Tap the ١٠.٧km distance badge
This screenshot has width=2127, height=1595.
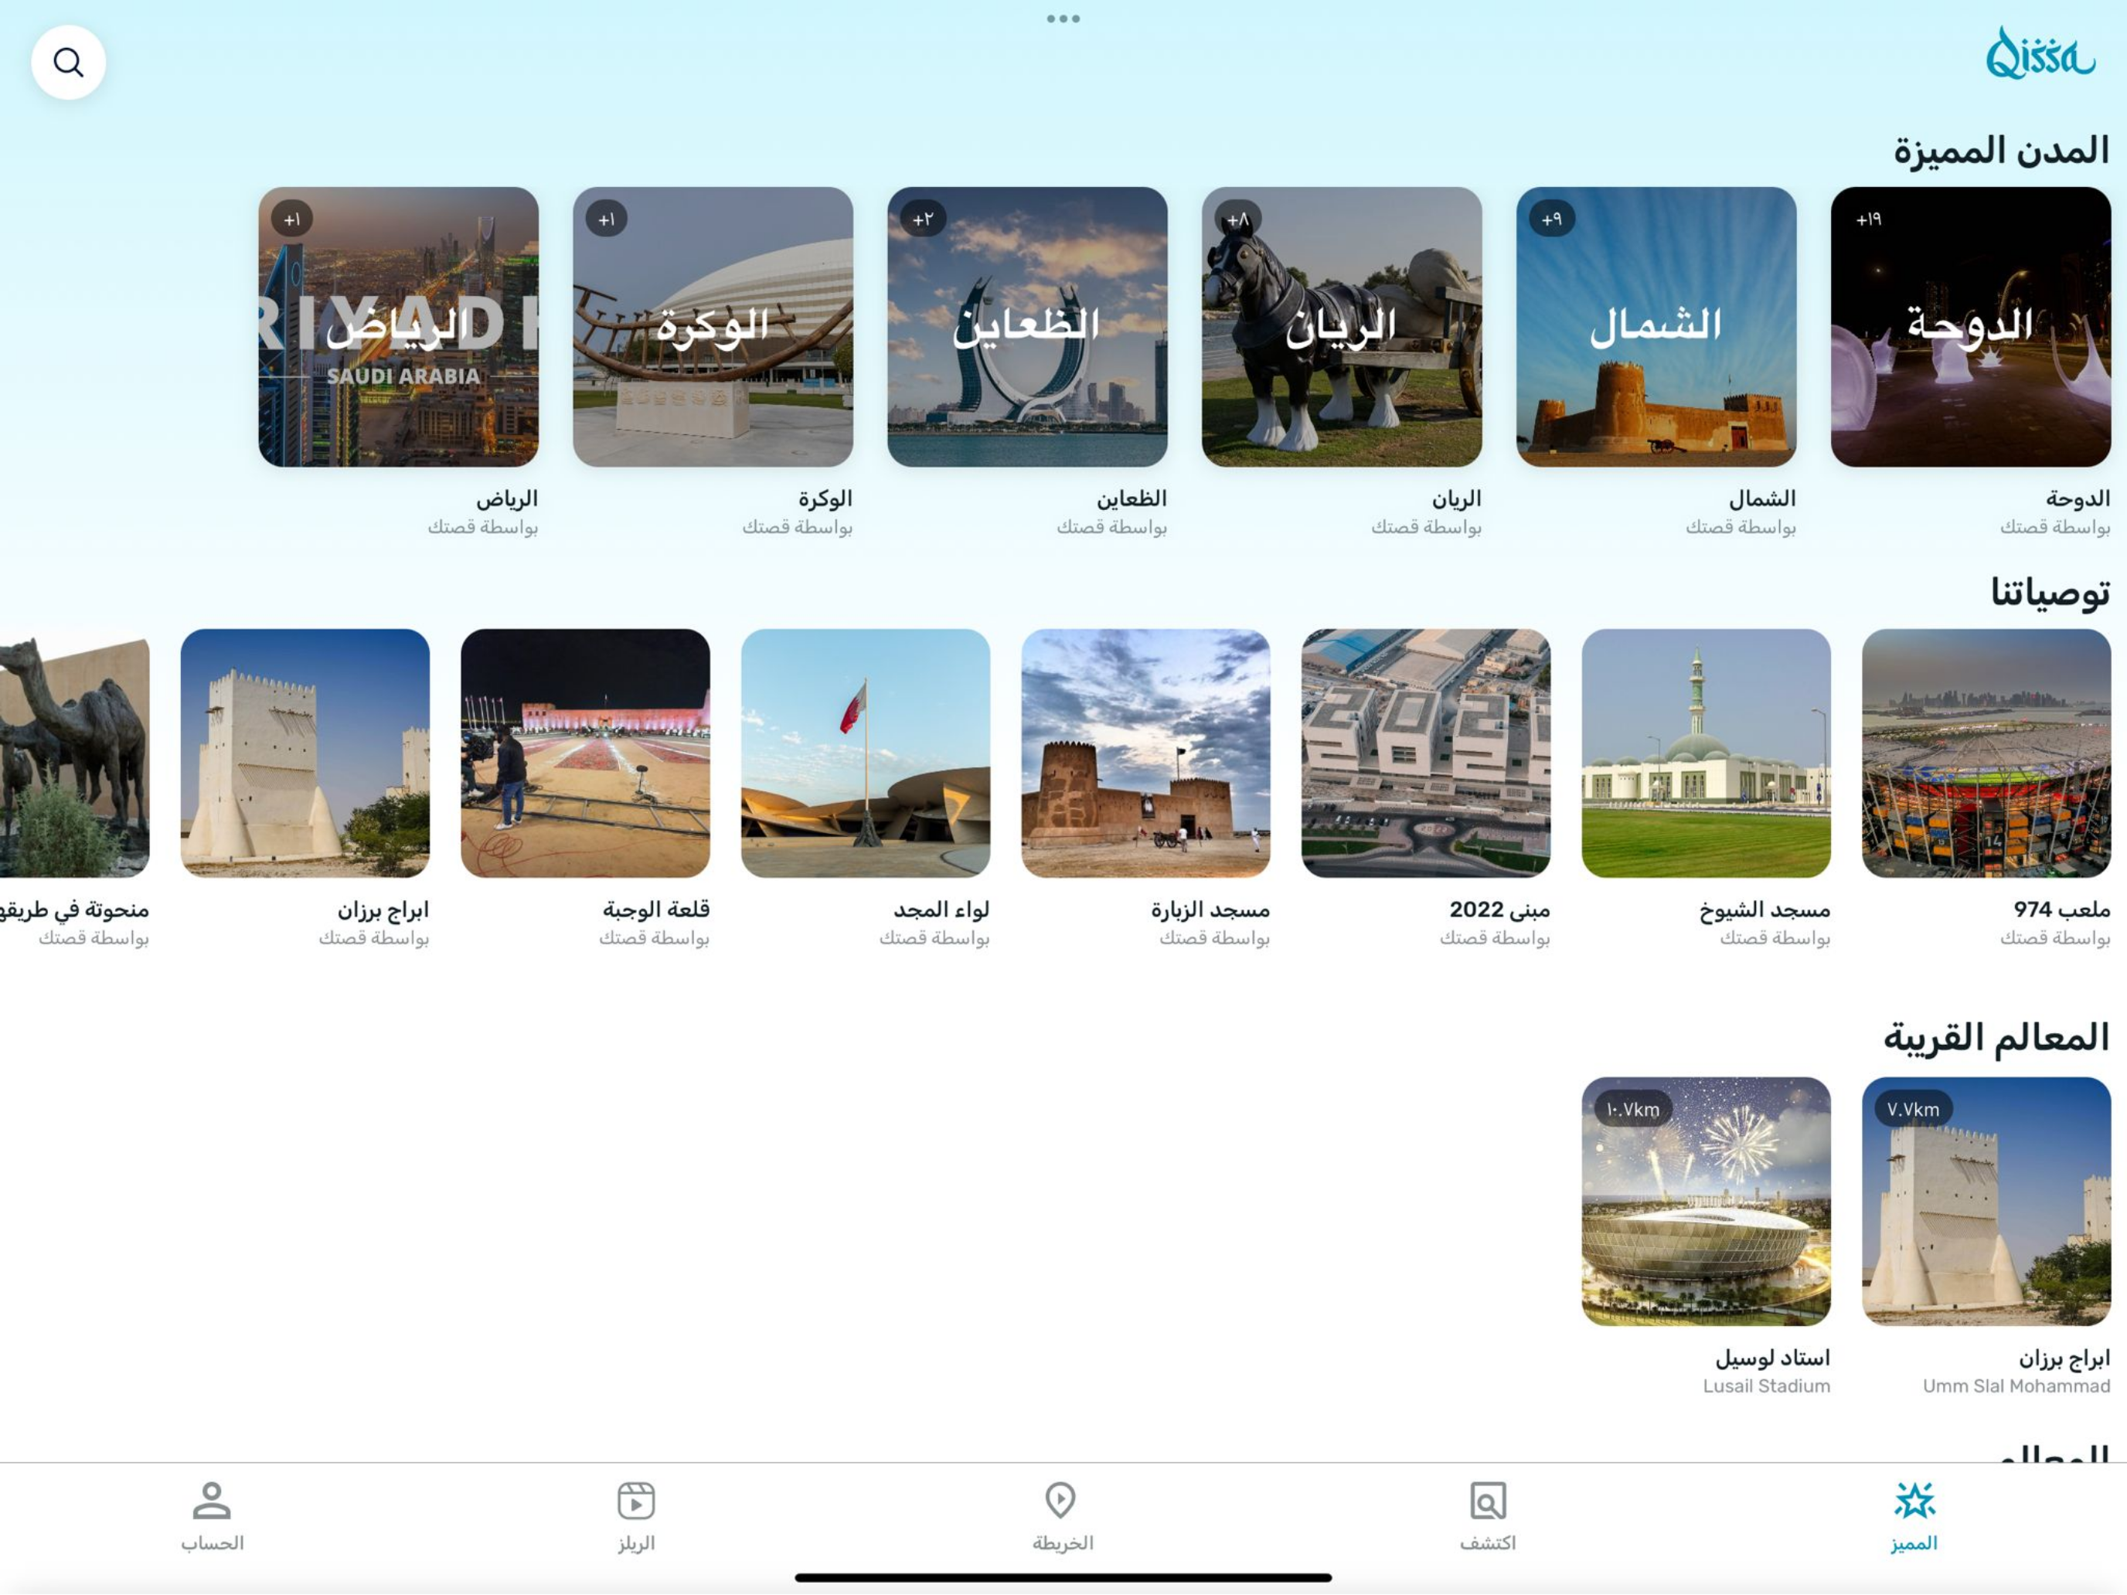tap(1633, 1110)
